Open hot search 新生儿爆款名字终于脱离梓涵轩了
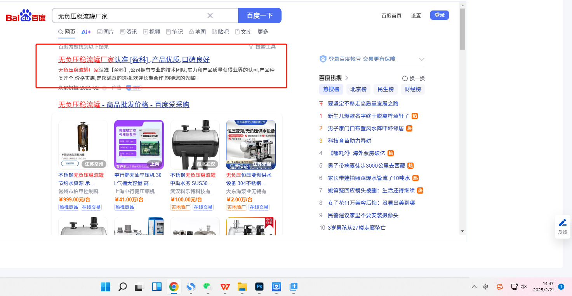The height and width of the screenshot is (296, 572). click(369, 116)
